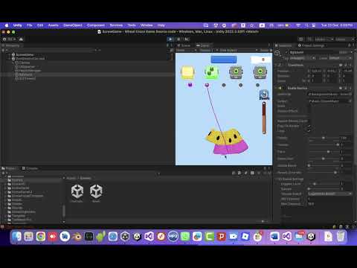This screenshot has width=357, height=268.
Task: Adjust the Pitch slider in Audio Source
Action: 324,152
